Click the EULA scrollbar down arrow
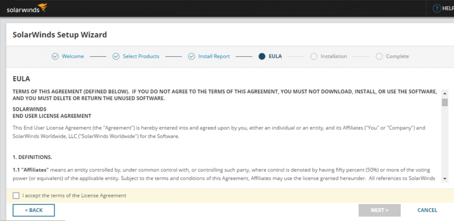The image size is (454, 221). tap(445, 178)
